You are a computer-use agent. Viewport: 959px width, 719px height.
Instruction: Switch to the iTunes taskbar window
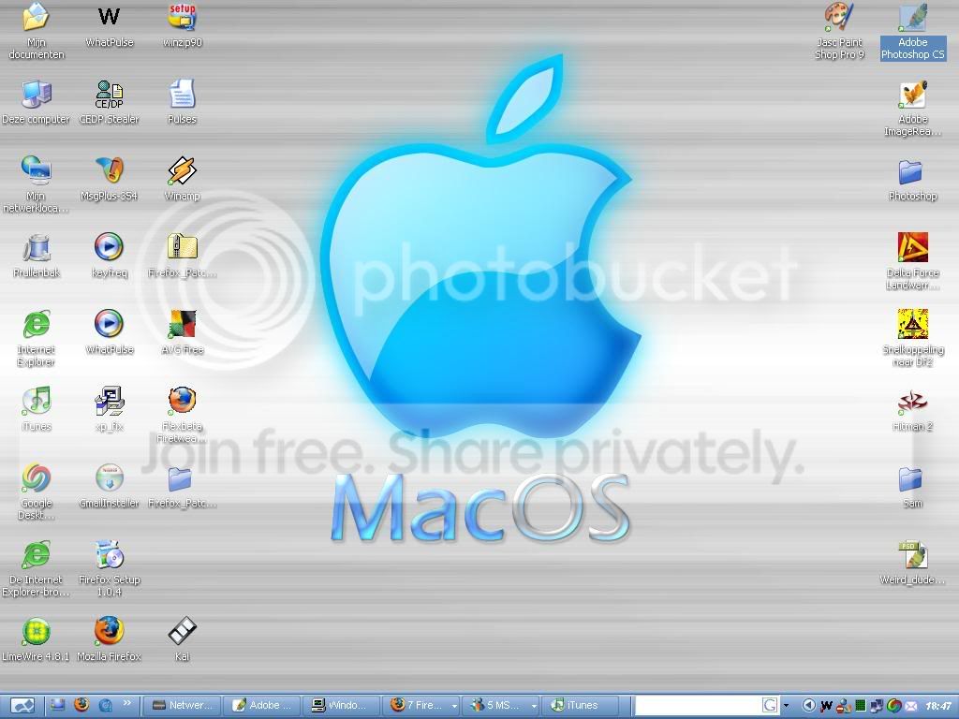click(x=581, y=706)
